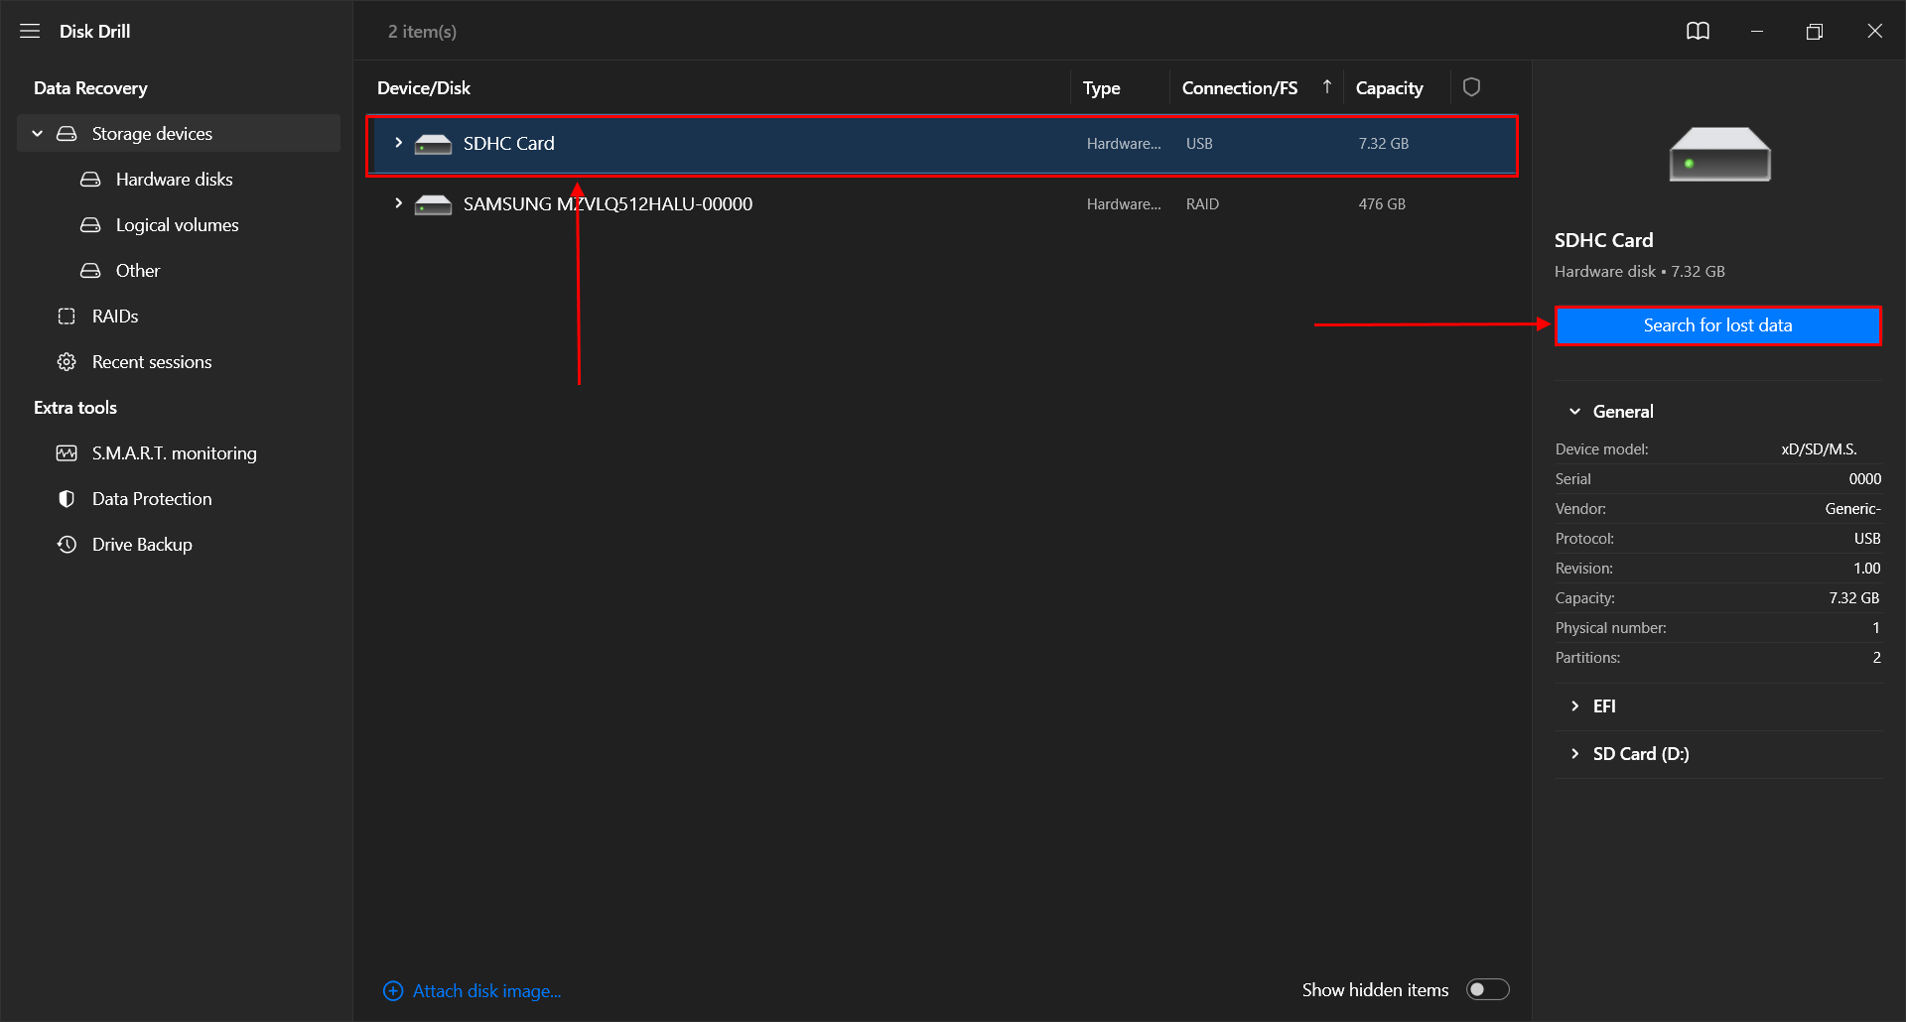Select the SAMSUNG MZVLQ512HALU-00000 device name
Screen dimensions: 1906x1022
pos(608,203)
